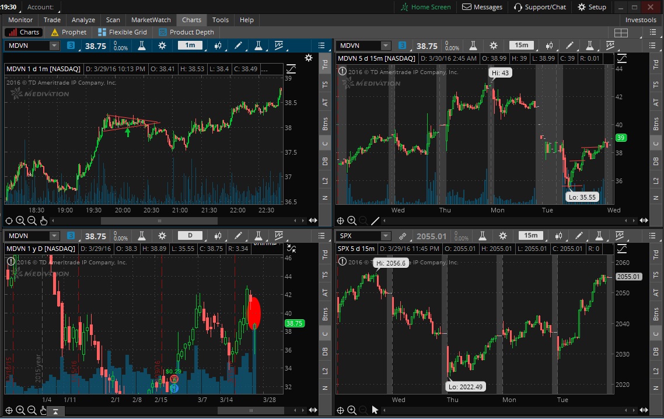Zoom in on the SPX chart
This screenshot has width=664, height=419.
point(352,410)
